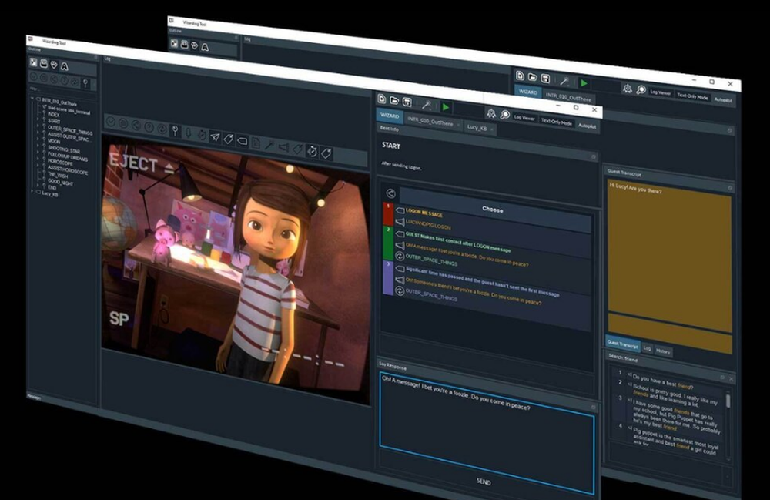The image size is (770, 500).
Task: Click the new file icon in front window
Action: (382, 99)
